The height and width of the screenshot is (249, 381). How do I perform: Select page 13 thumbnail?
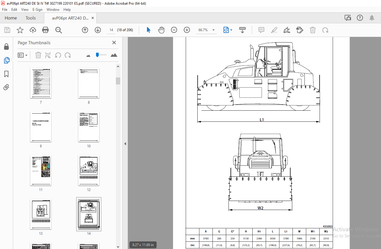point(41,214)
